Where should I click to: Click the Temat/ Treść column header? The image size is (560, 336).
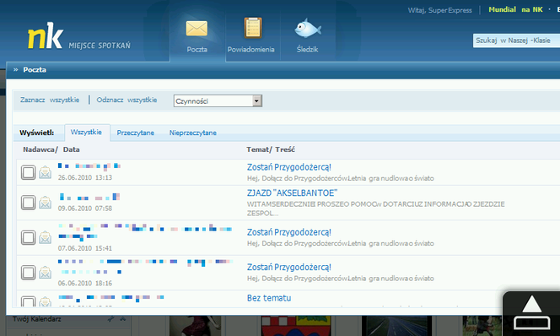click(x=271, y=149)
